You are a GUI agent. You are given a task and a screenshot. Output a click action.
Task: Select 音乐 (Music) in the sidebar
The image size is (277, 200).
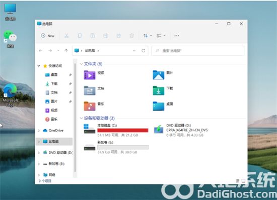coord(54,119)
